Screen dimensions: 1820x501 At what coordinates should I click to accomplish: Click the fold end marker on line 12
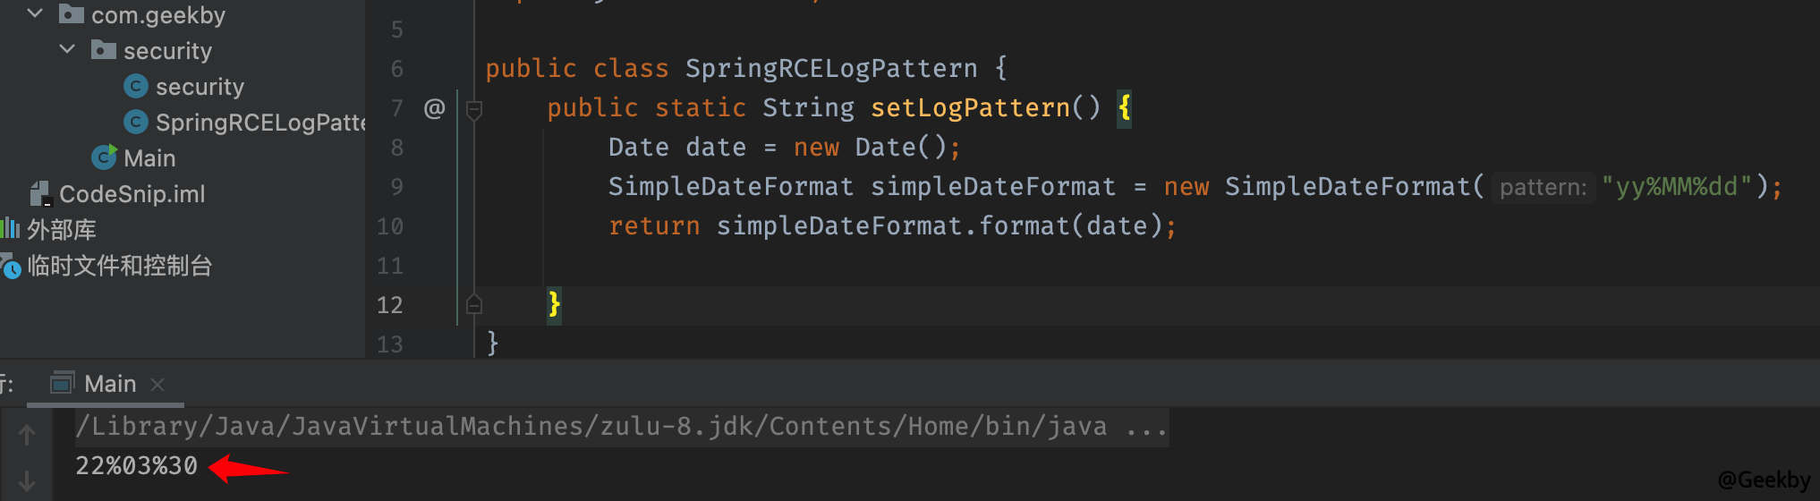[x=474, y=305]
